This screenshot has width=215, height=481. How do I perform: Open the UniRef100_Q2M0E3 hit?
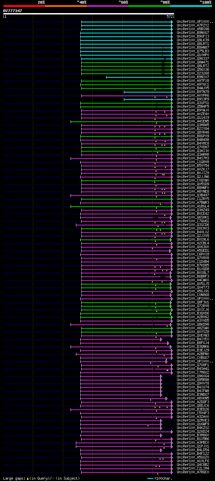(193, 421)
